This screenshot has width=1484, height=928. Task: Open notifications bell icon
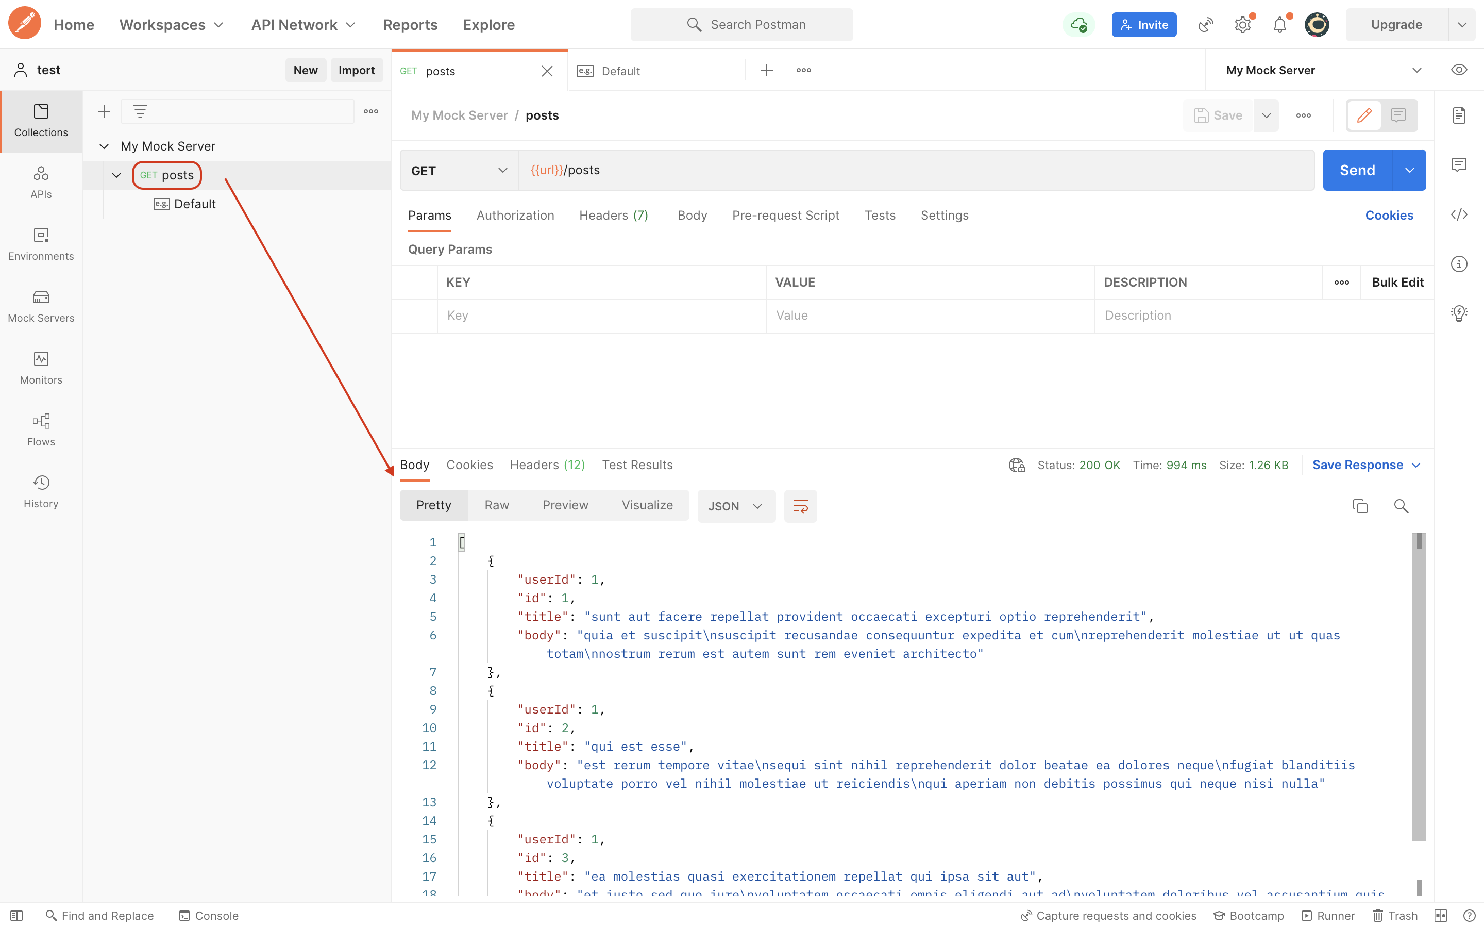1280,25
